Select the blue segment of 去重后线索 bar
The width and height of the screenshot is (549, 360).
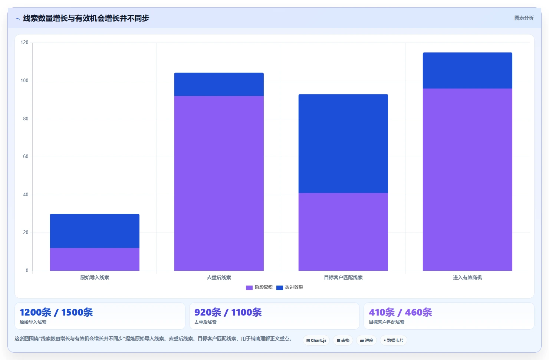pos(219,84)
